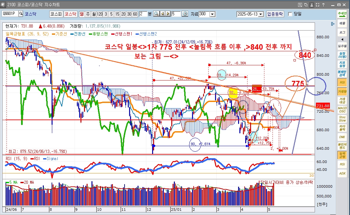This screenshot has height=215, width=350.
Task: Click the duplicate window icon in title bar
Action: click(306, 5)
